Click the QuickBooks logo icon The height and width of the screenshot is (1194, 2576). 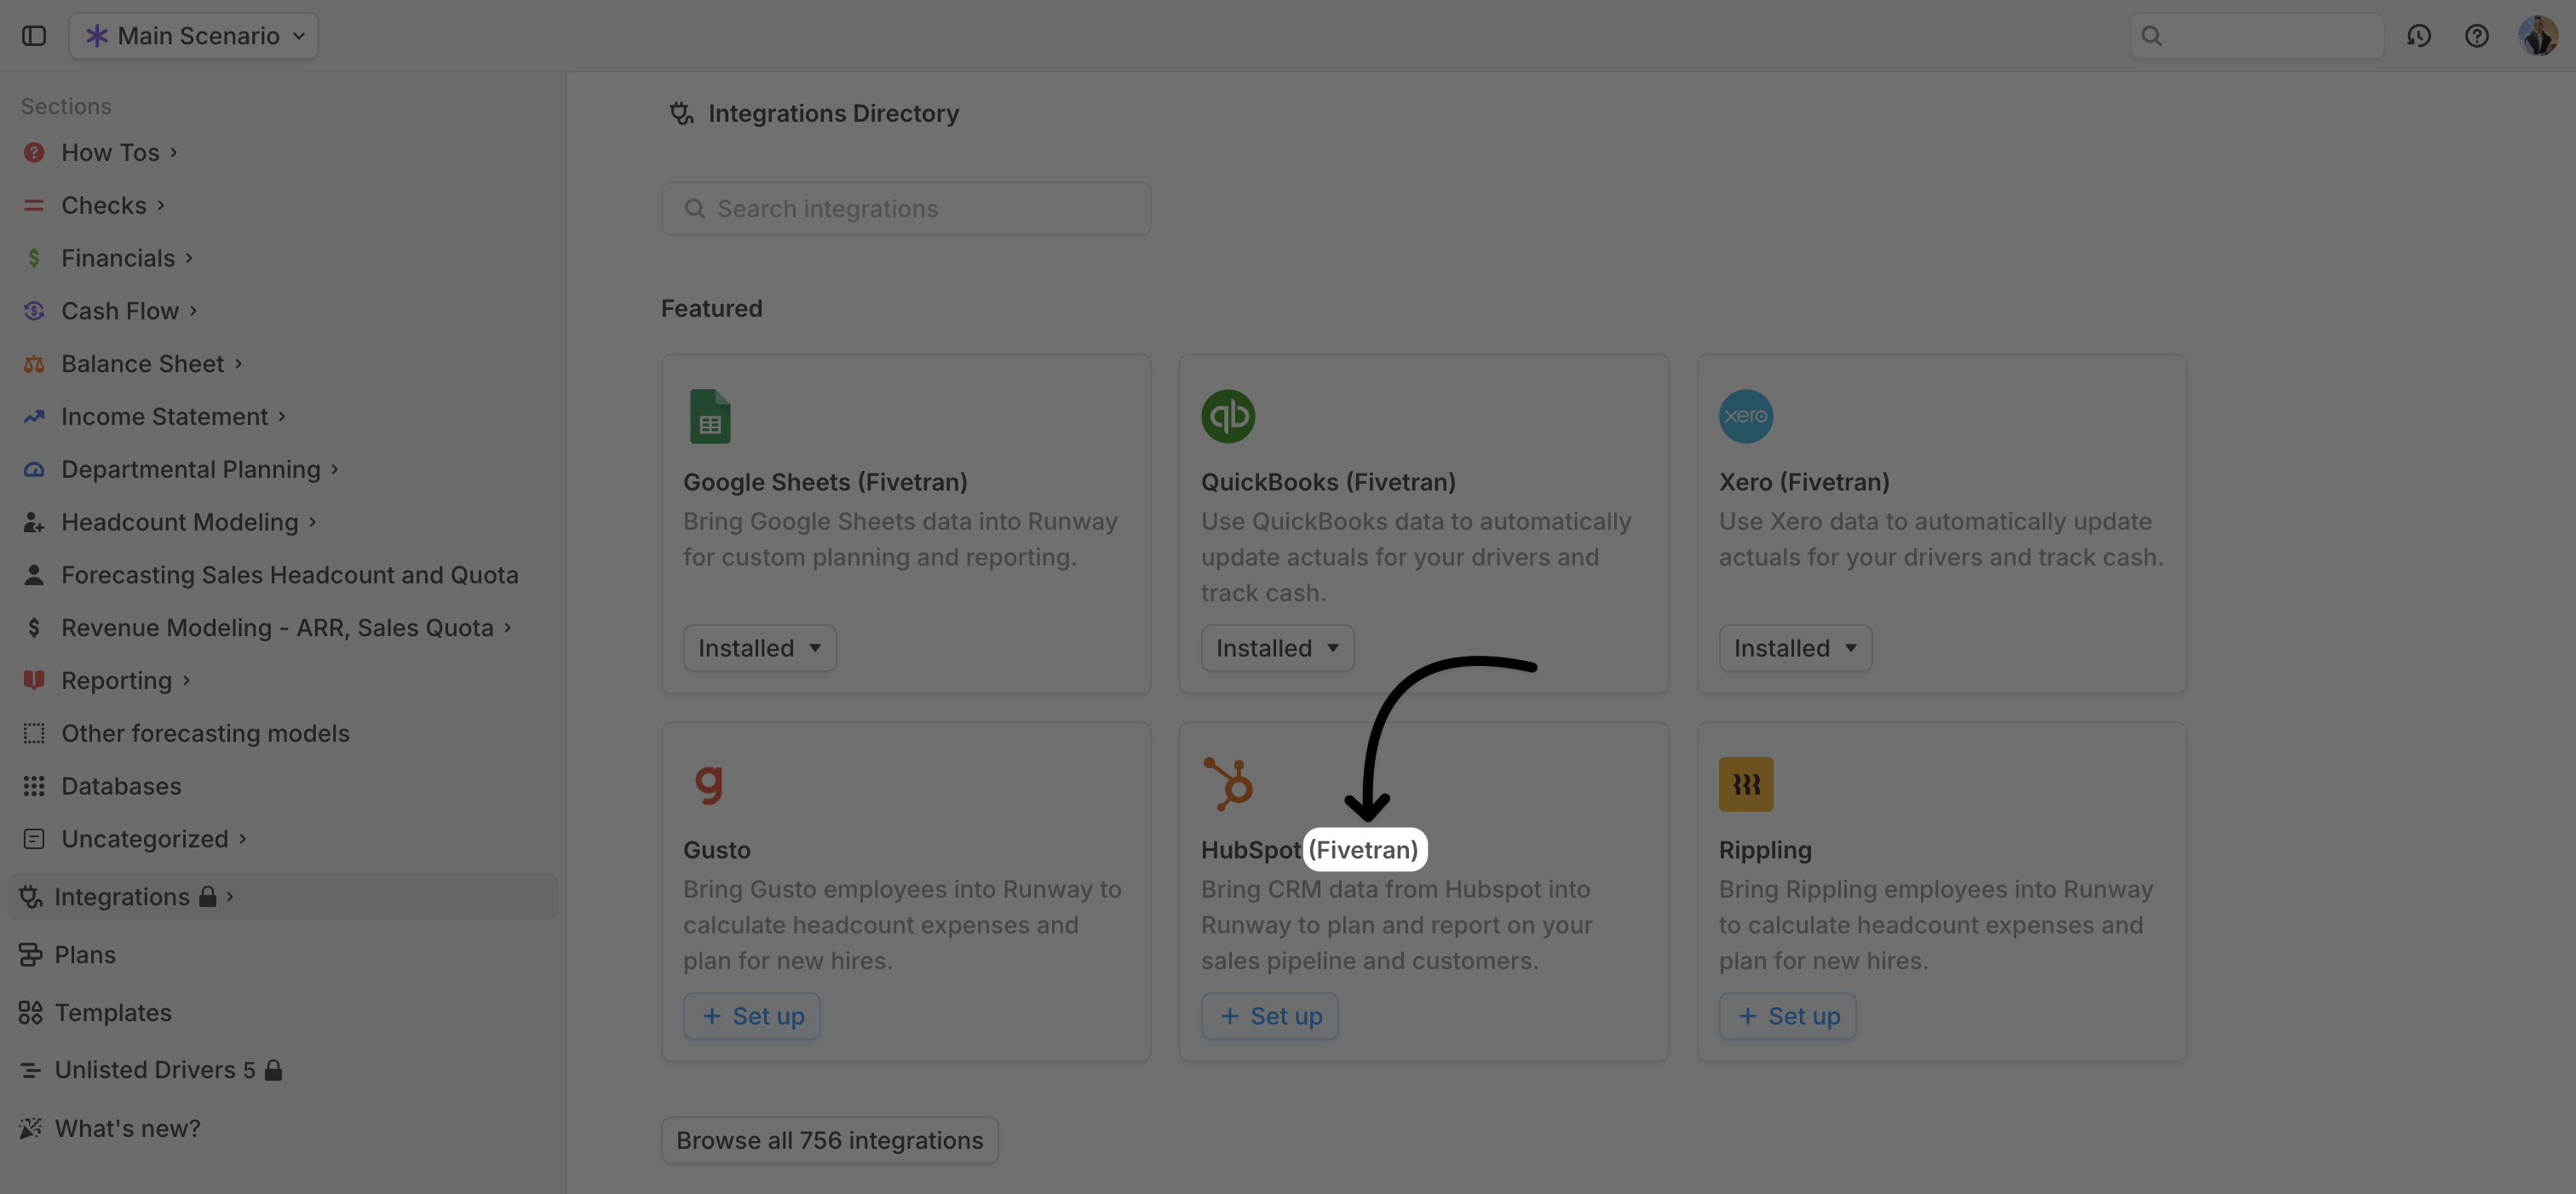(1227, 416)
